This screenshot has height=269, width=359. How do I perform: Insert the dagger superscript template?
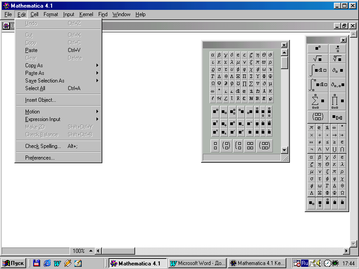click(215, 124)
